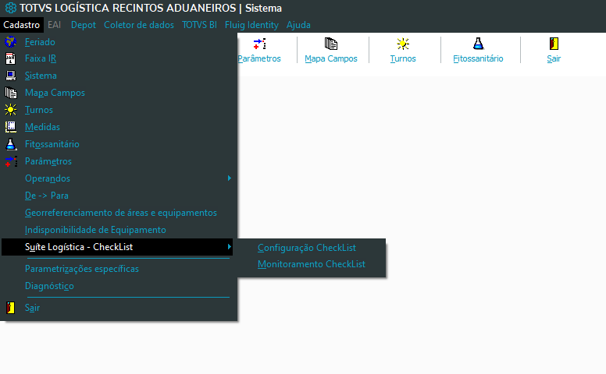Click the Medidas ruler icon in menu
The height and width of the screenshot is (374, 606).
pos(11,127)
